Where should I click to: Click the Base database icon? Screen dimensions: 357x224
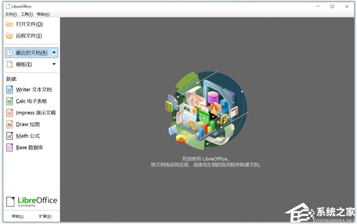[9, 148]
